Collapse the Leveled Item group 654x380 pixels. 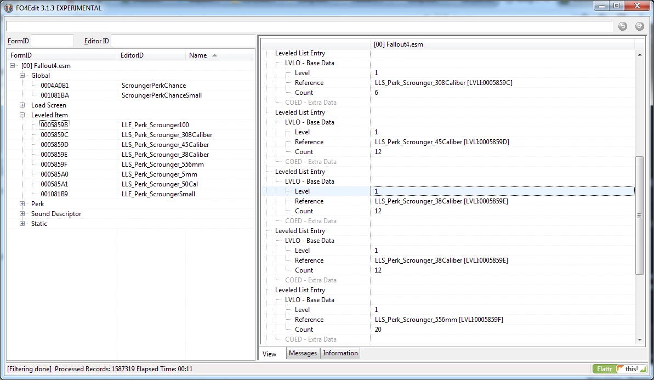(x=22, y=115)
